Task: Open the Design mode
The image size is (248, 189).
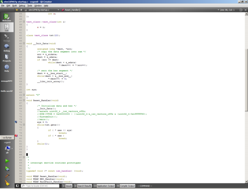Action: [x=7, y=38]
